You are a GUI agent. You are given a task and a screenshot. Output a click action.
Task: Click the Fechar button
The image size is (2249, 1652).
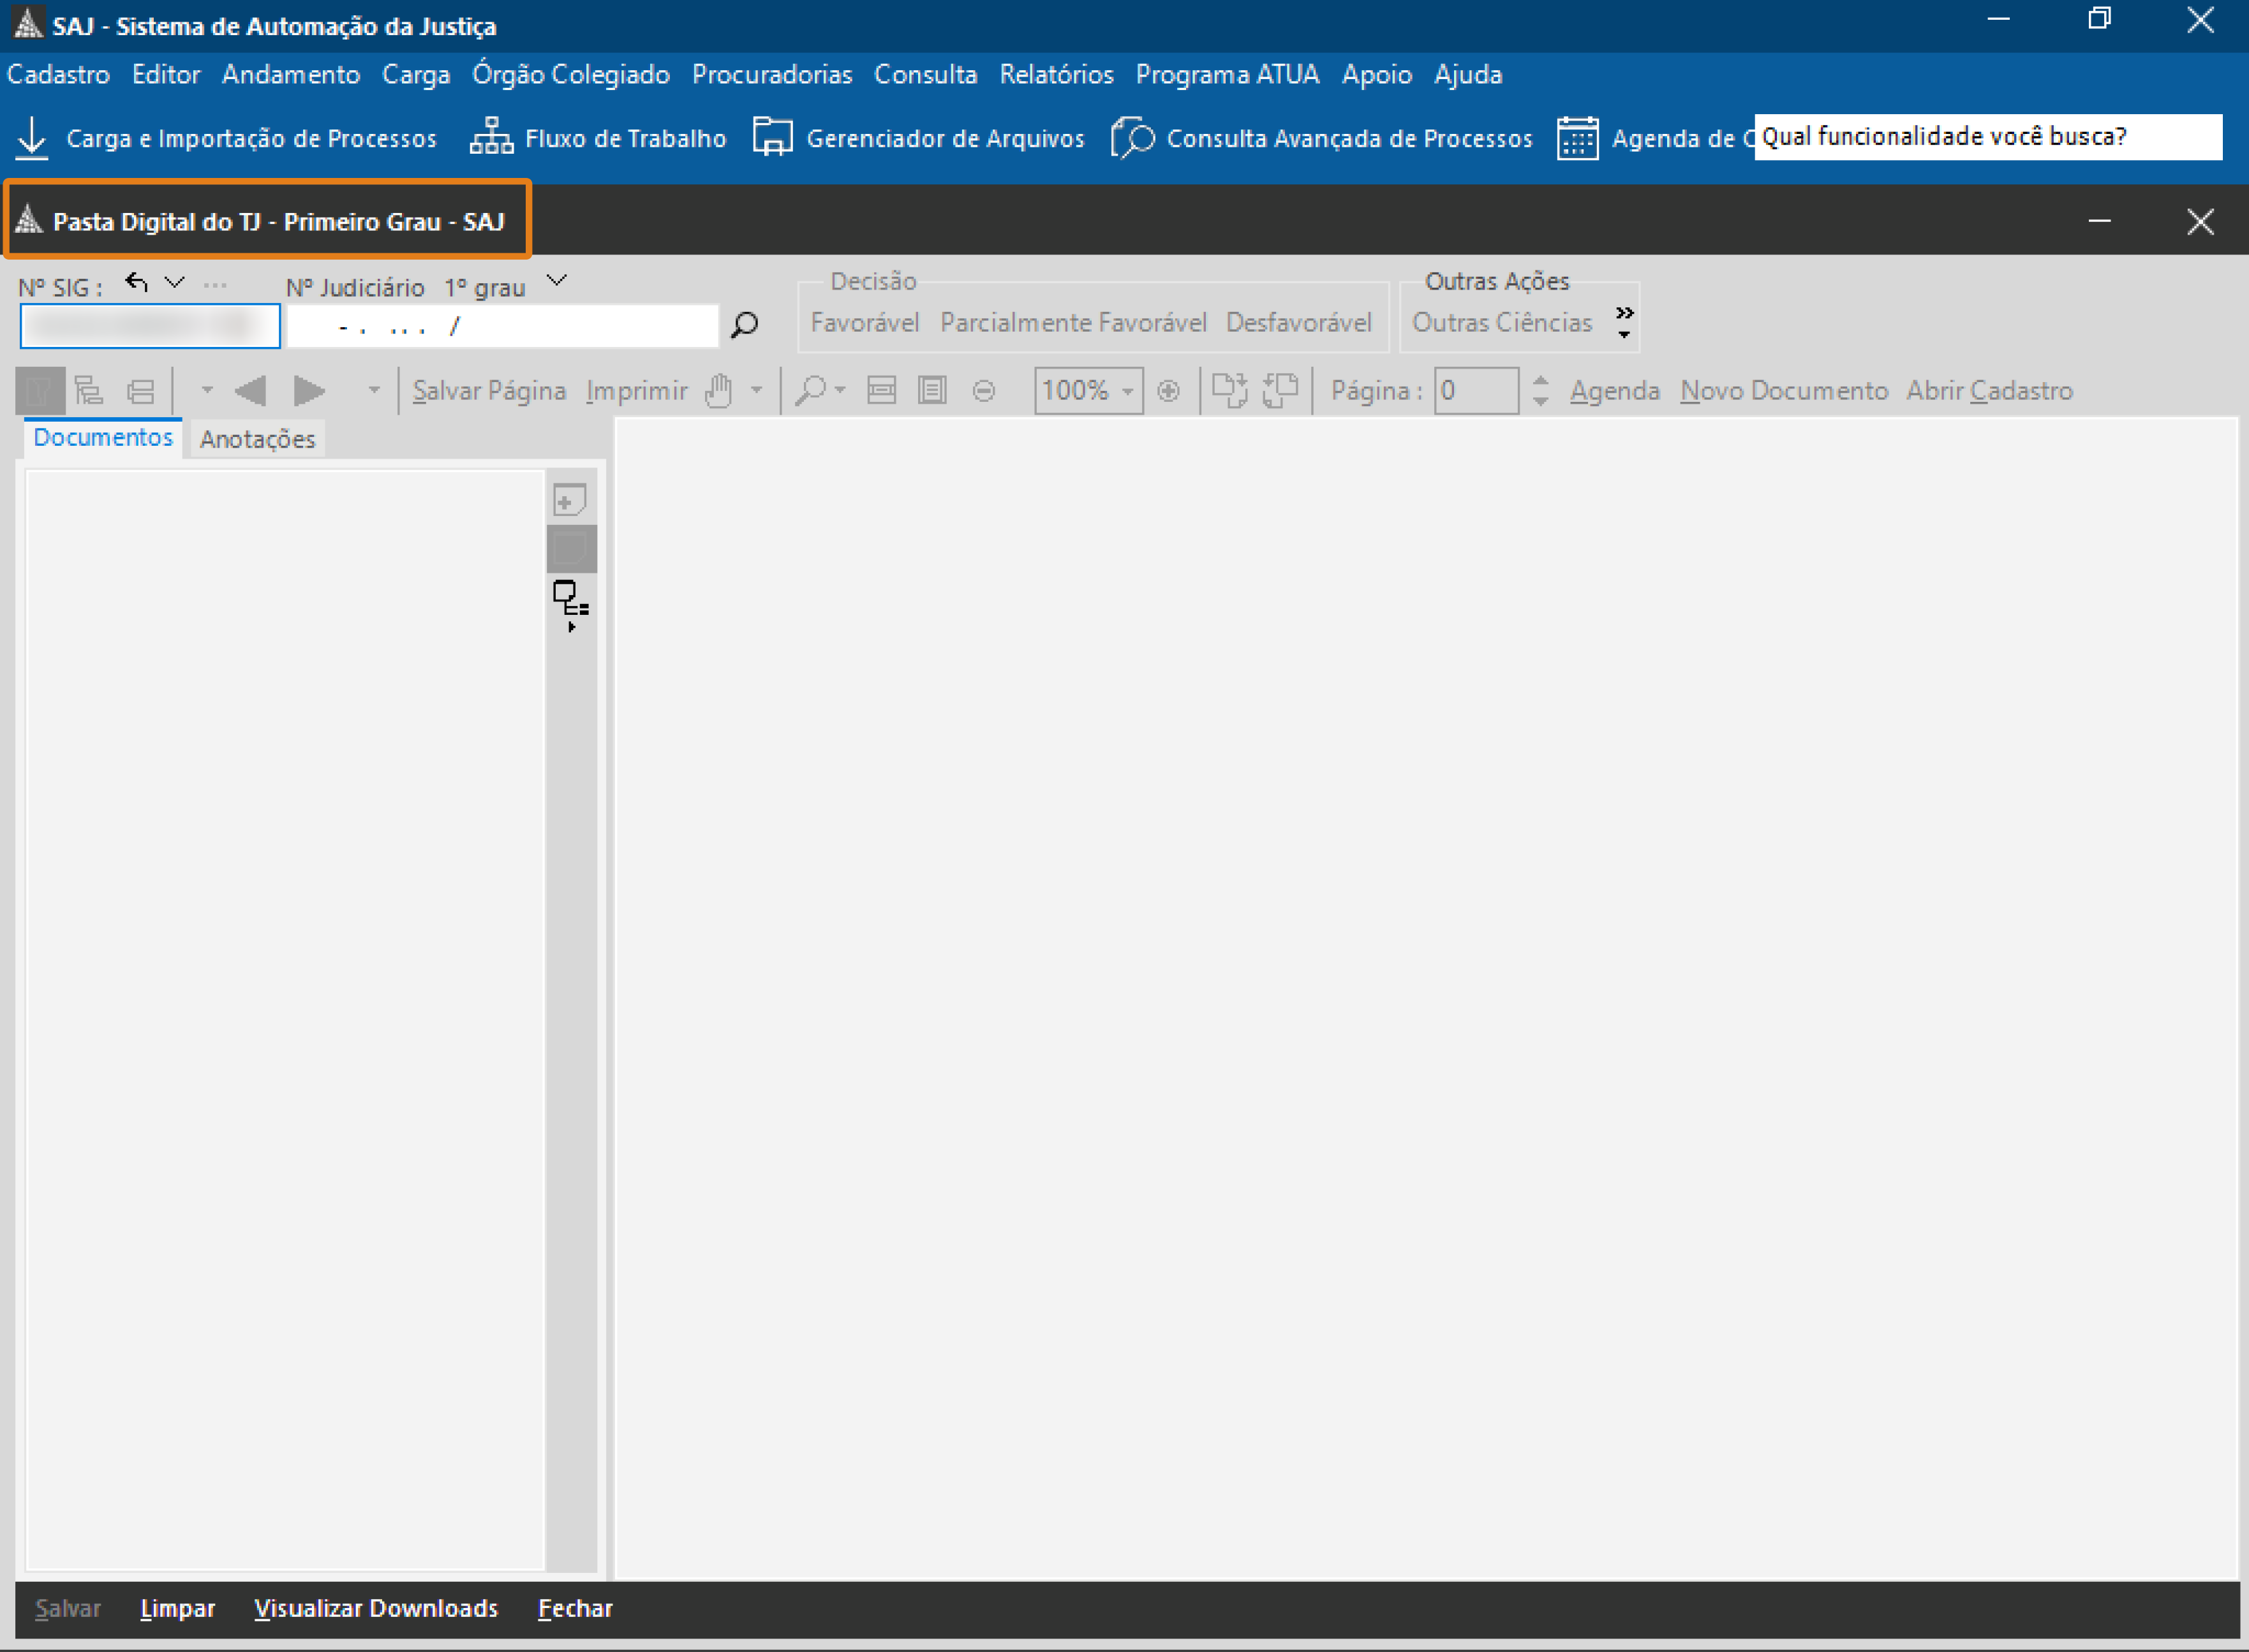[x=575, y=1608]
